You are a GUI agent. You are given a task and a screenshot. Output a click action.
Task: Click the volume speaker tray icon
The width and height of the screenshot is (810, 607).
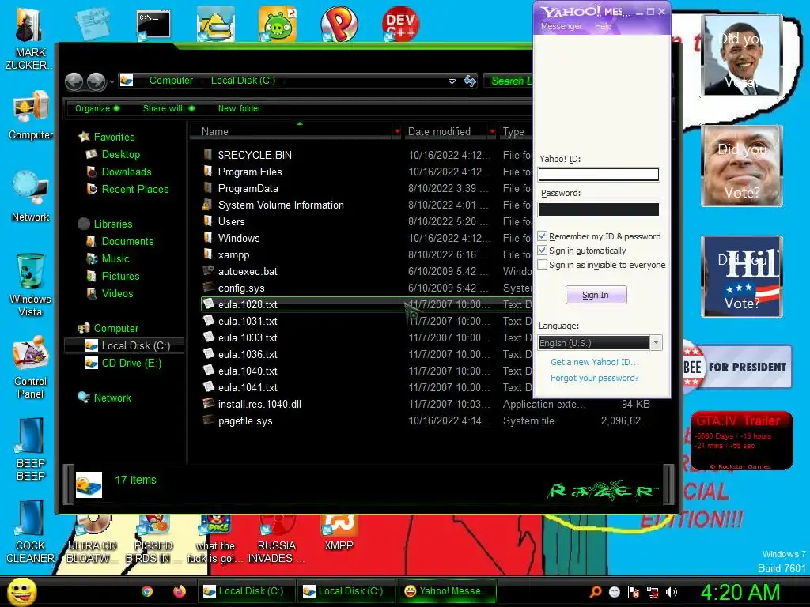671,592
